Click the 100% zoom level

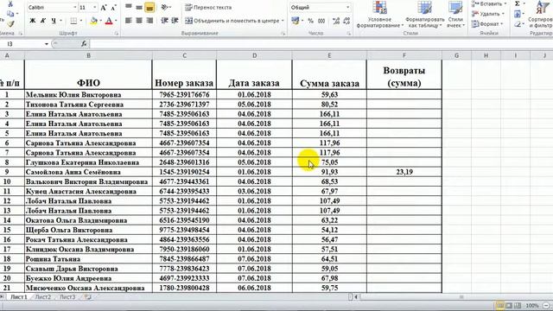pyautogui.click(x=532, y=305)
